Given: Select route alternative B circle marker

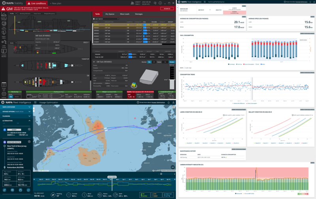Looking at the screenshot, I should [5, 142].
